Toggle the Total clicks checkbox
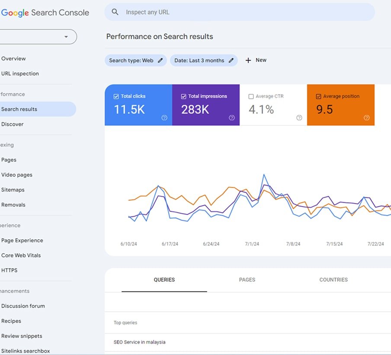391x355 pixels. coord(116,97)
